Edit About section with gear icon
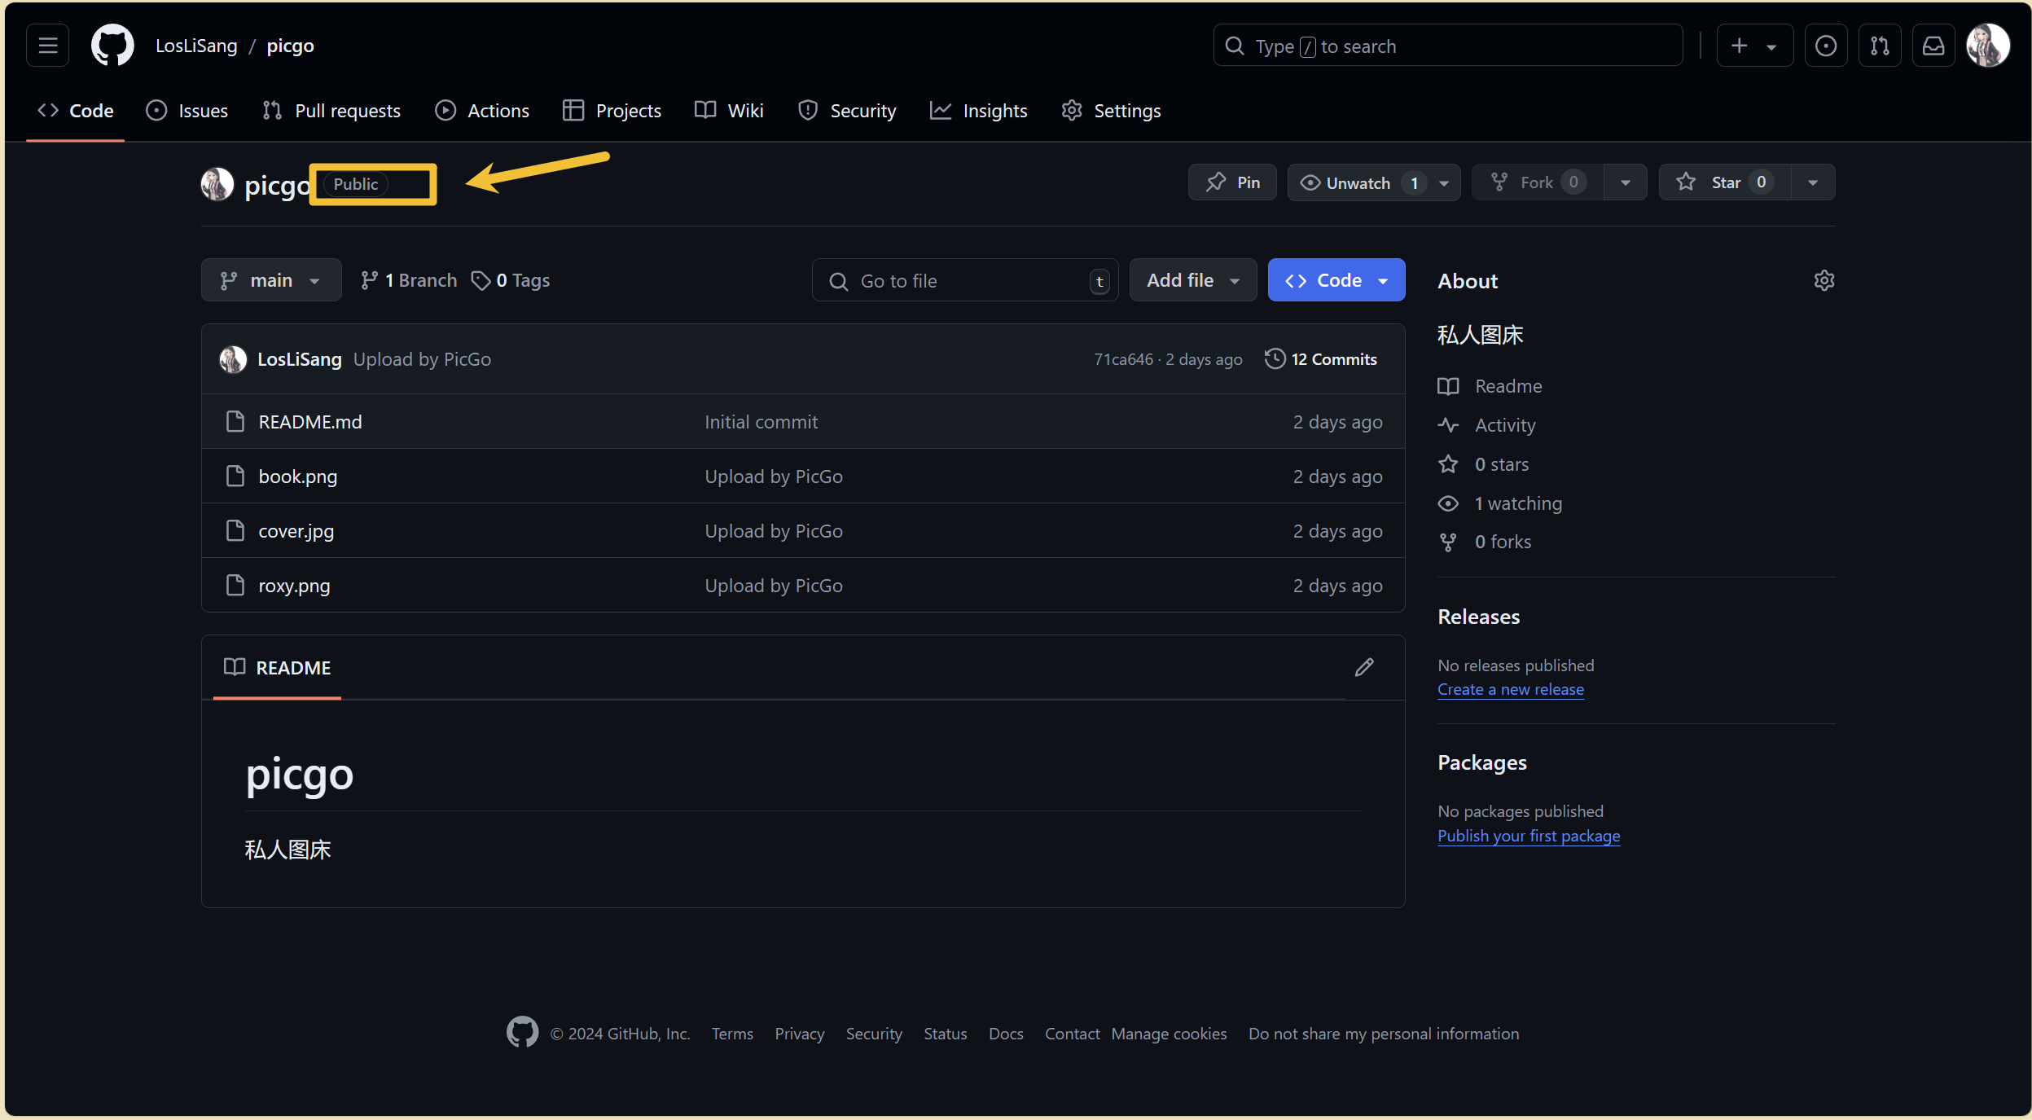Image resolution: width=2032 pixels, height=1120 pixels. point(1824,280)
